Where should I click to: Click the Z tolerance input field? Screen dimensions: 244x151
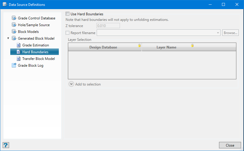click(108, 26)
